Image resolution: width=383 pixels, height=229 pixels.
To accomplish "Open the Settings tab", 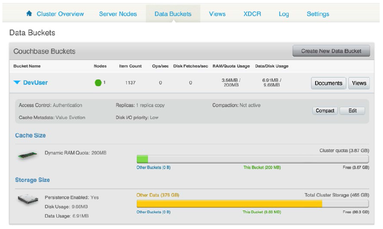I will (x=318, y=14).
